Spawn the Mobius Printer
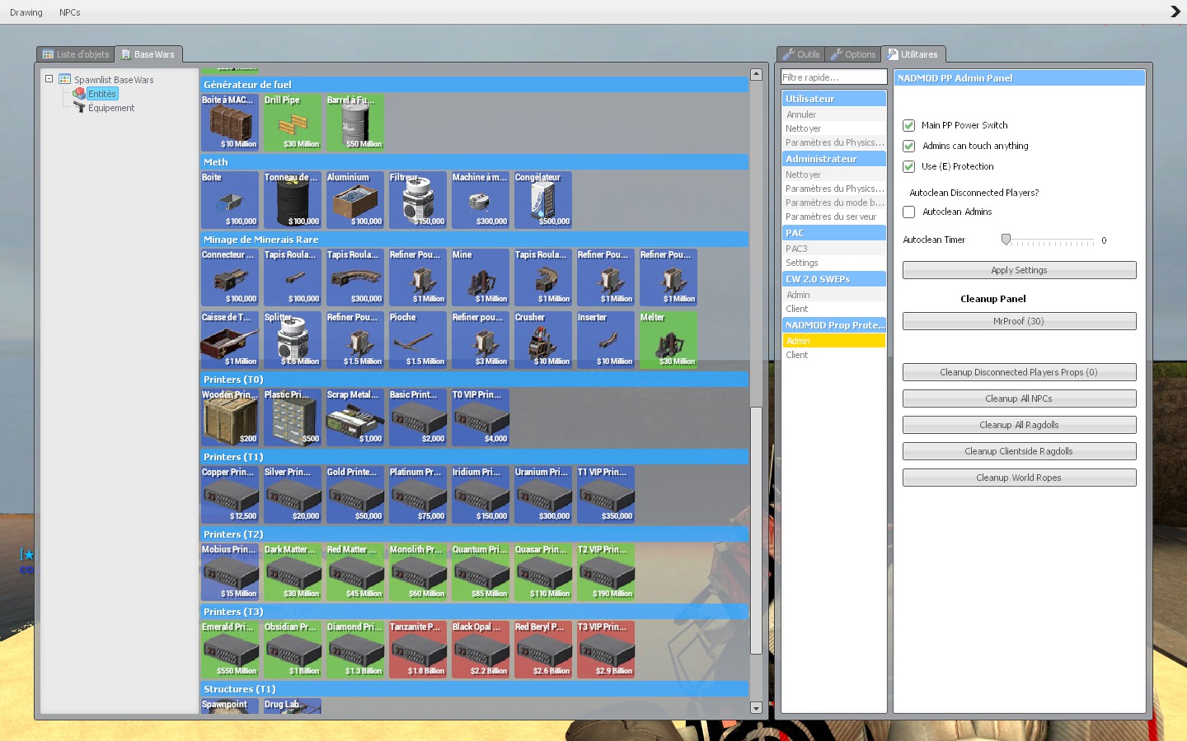This screenshot has width=1187, height=741. [x=230, y=572]
